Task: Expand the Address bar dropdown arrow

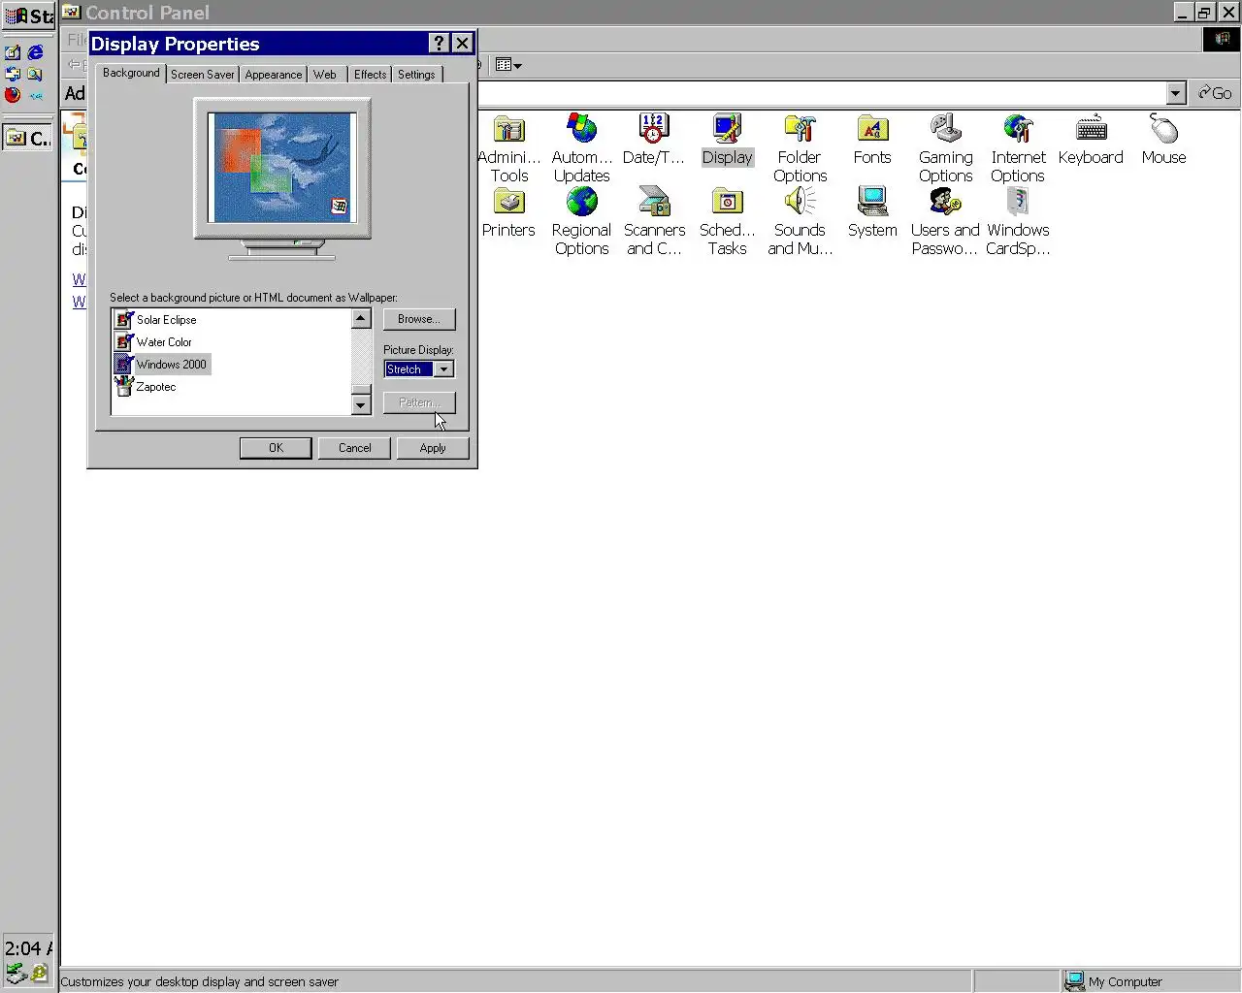Action: [1176, 93]
